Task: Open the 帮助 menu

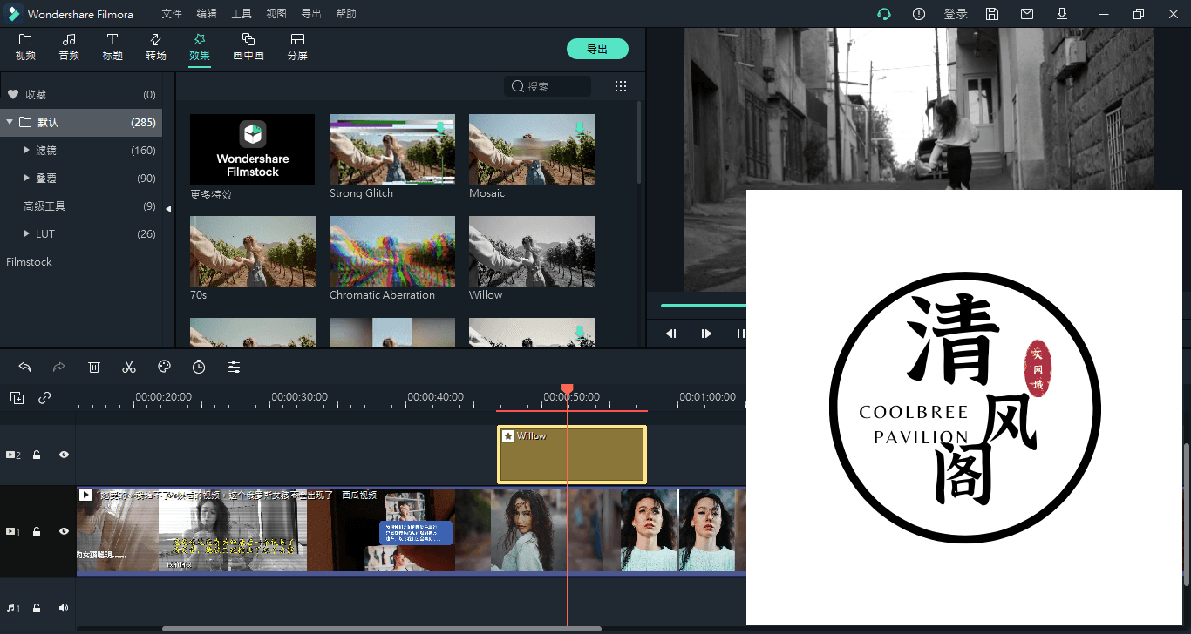Action: point(346,14)
